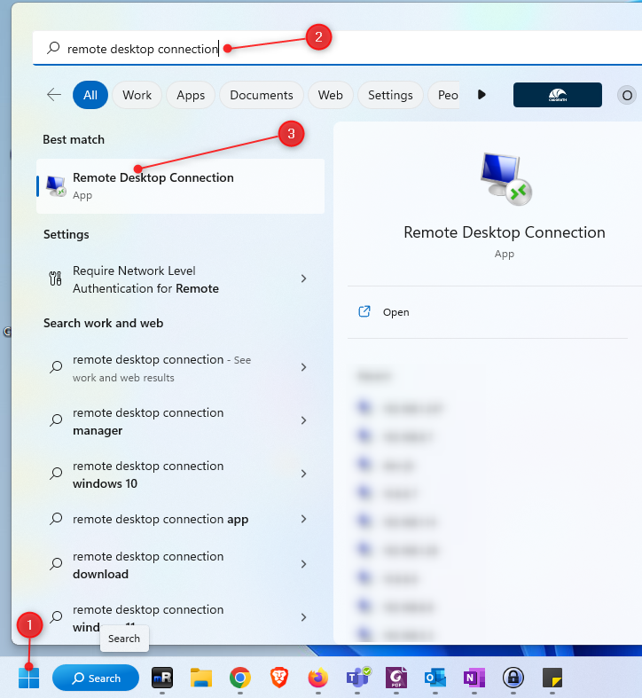Click tools icon beside Network Level Authentication

point(55,278)
